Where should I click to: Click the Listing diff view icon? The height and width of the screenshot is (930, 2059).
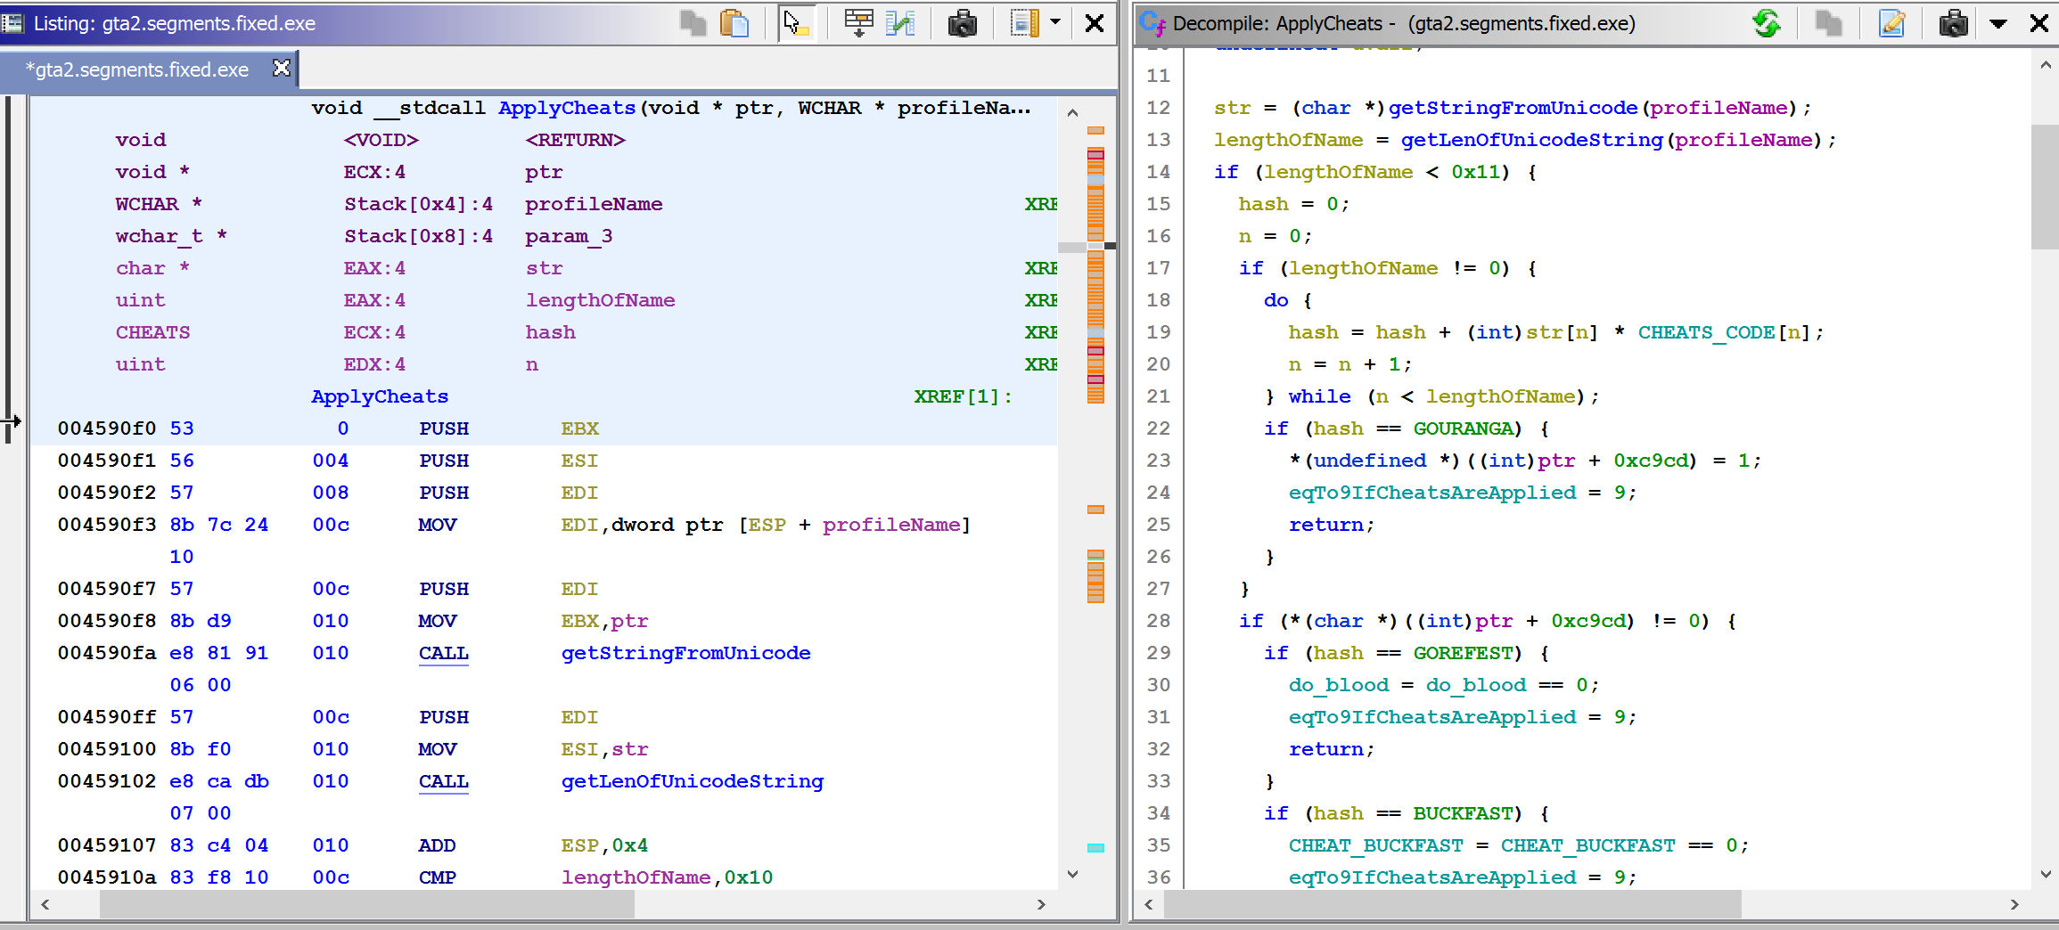click(x=900, y=23)
